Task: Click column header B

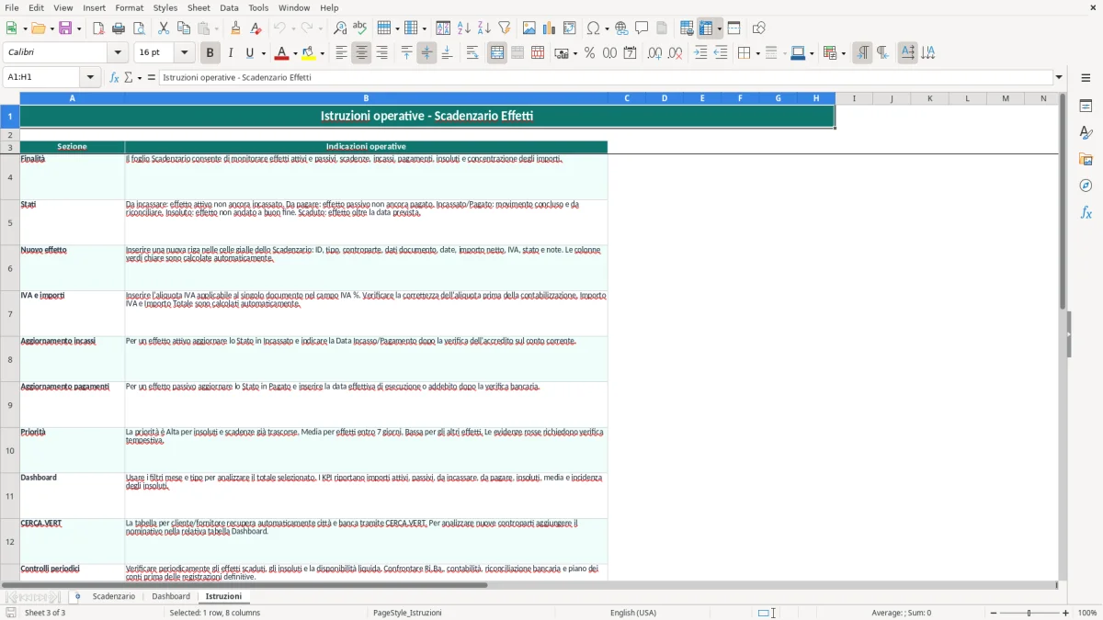Action: (366, 98)
